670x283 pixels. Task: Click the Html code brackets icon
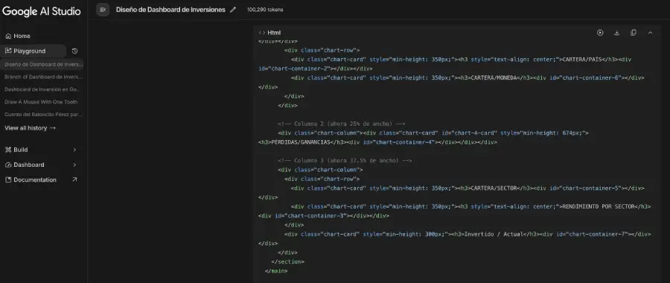(262, 33)
